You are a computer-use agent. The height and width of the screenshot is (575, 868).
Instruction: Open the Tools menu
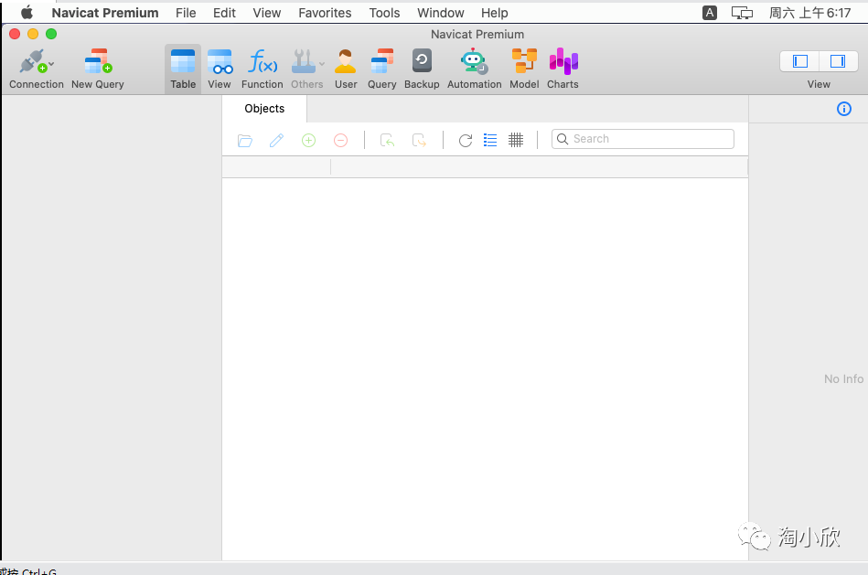pos(385,13)
